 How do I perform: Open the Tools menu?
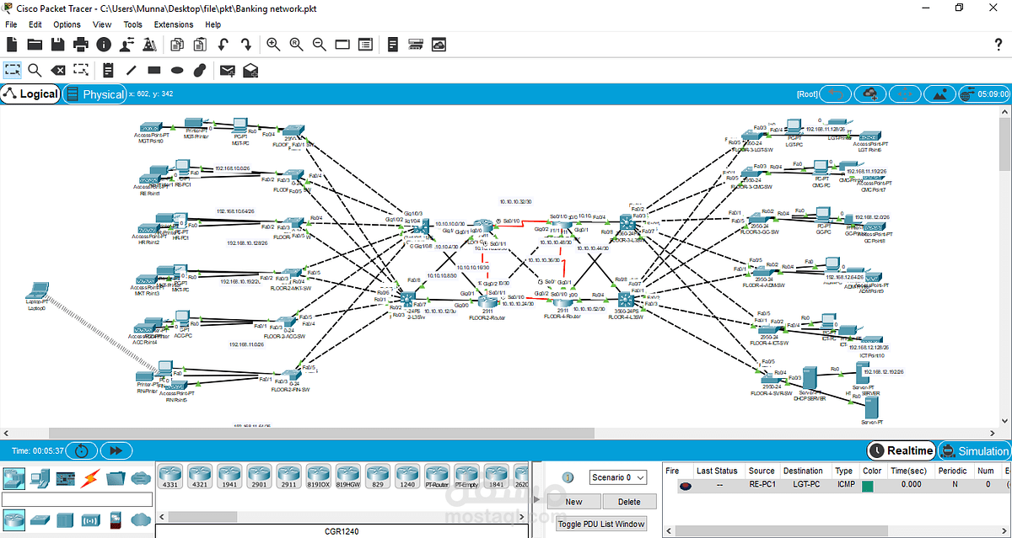pos(132,24)
